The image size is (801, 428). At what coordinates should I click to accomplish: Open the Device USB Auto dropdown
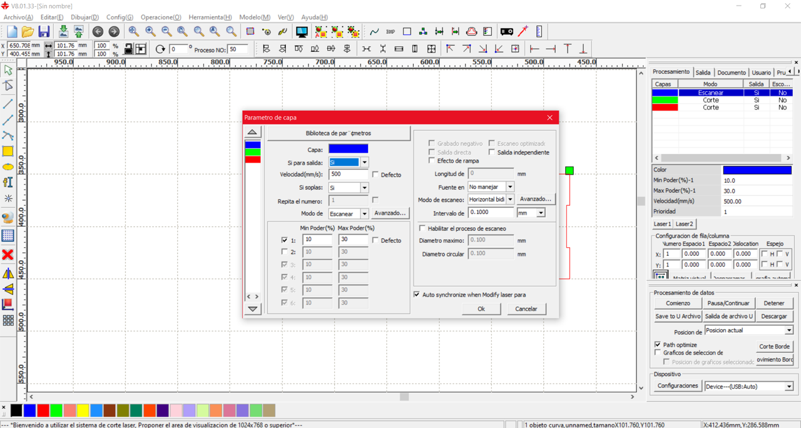(x=788, y=387)
